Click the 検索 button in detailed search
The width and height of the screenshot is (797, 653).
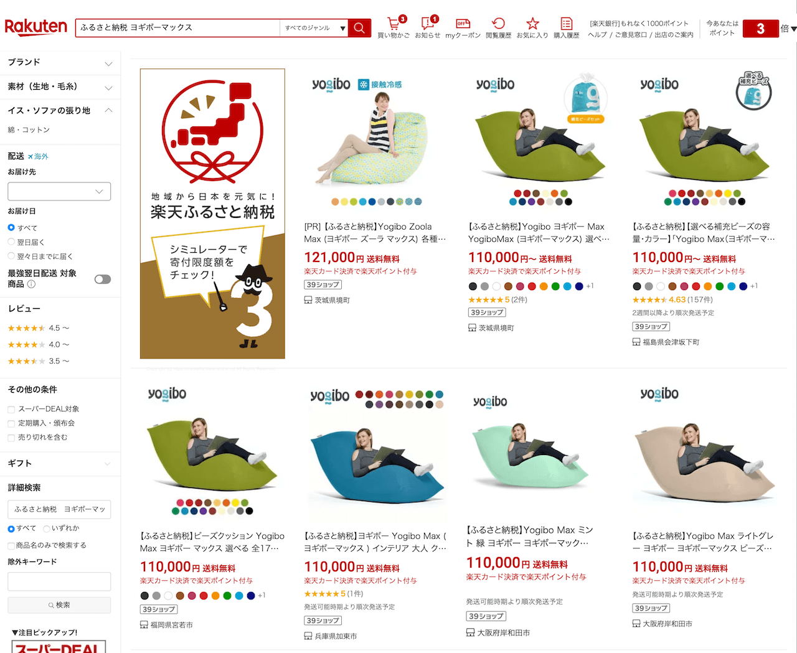[59, 605]
